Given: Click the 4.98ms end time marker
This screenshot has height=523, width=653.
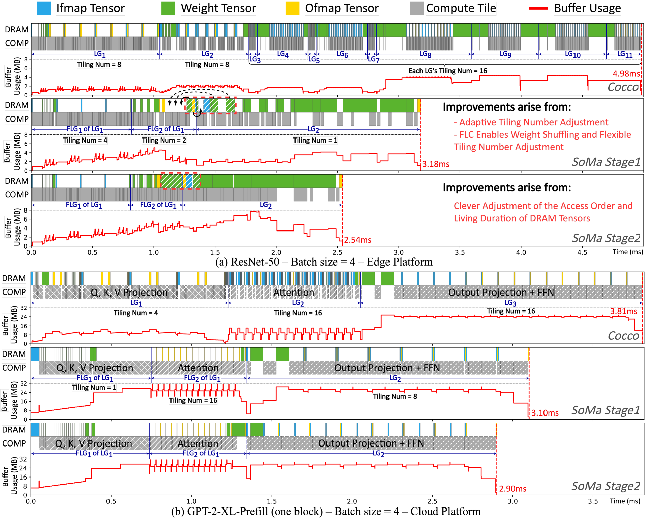Looking at the screenshot, I should click(626, 73).
